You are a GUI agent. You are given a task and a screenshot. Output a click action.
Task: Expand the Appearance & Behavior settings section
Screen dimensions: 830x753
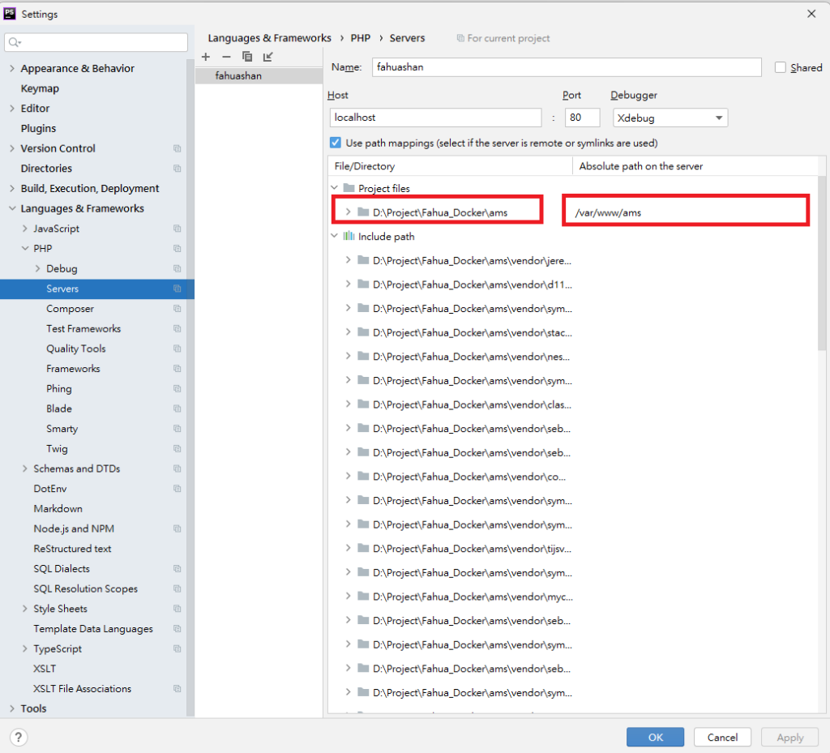[x=11, y=69]
